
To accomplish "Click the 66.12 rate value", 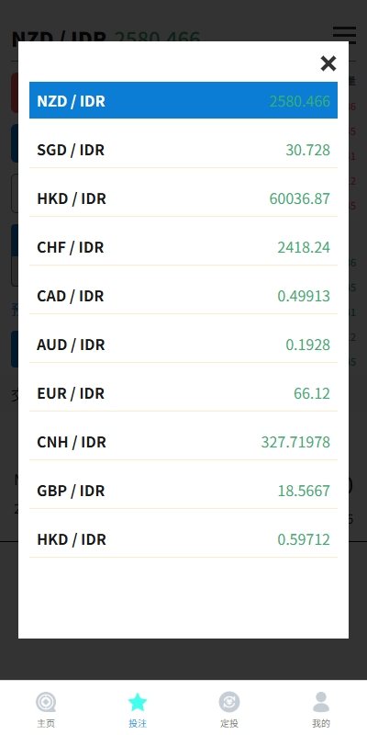I will 312,393.
